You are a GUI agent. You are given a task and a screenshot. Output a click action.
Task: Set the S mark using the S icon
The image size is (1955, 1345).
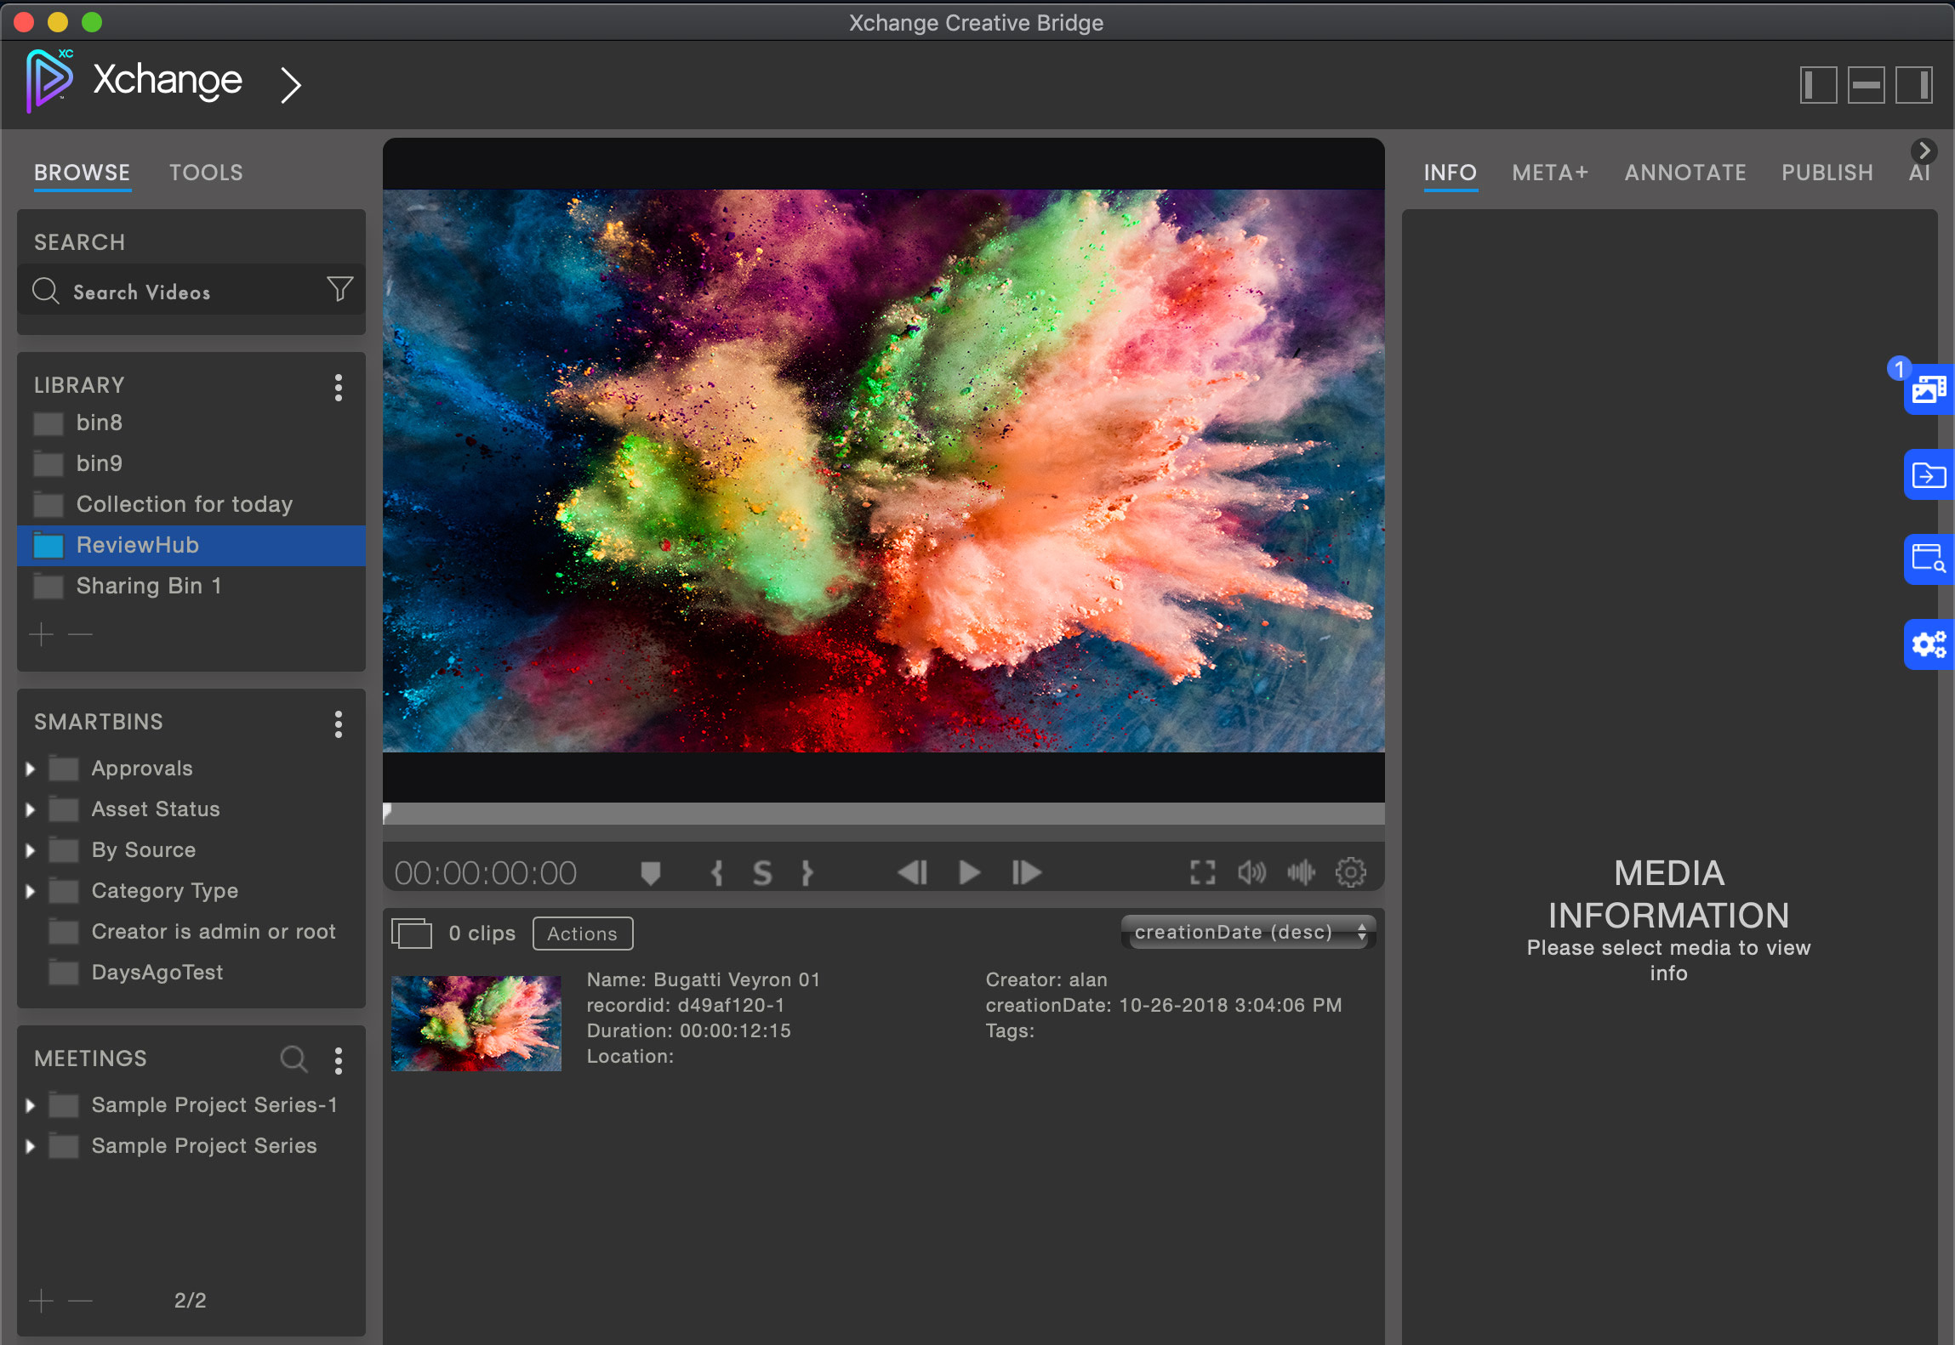[x=761, y=871]
